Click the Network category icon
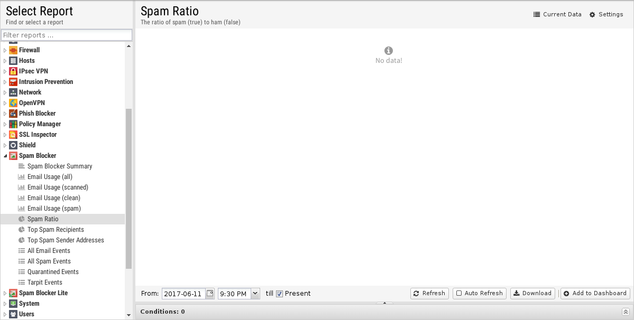 click(13, 92)
